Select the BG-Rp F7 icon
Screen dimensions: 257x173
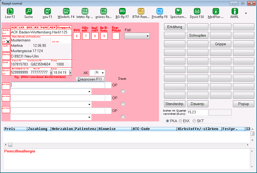pos(122,11)
